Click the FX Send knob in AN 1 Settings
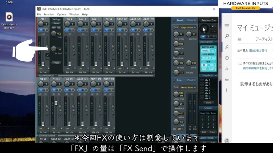The image size is (273, 153). coord(54,49)
